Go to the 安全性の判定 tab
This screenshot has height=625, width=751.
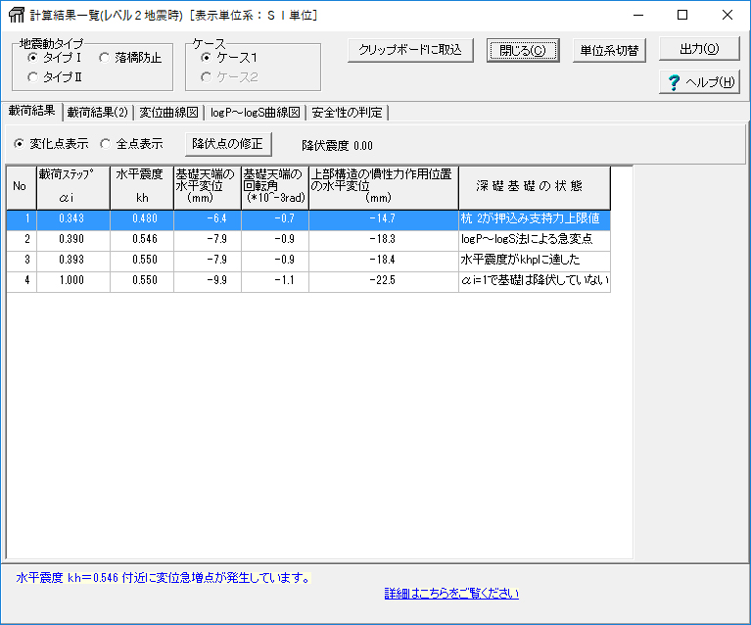click(x=347, y=113)
